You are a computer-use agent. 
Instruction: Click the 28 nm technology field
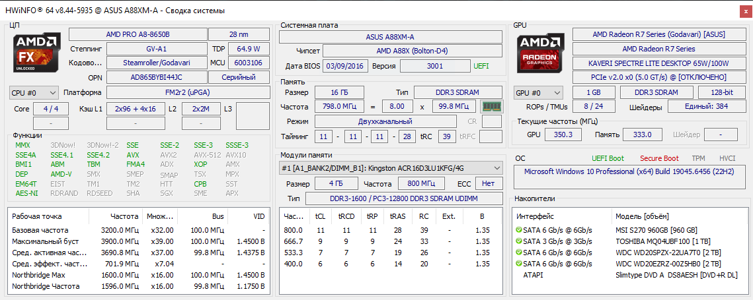point(239,34)
